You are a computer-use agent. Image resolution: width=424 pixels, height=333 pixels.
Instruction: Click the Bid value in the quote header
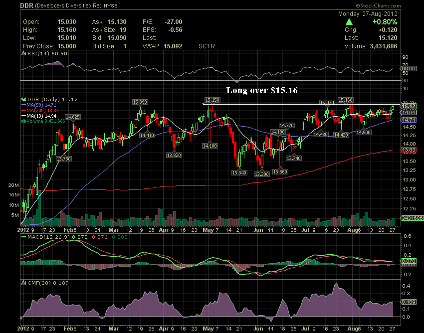[x=117, y=38]
